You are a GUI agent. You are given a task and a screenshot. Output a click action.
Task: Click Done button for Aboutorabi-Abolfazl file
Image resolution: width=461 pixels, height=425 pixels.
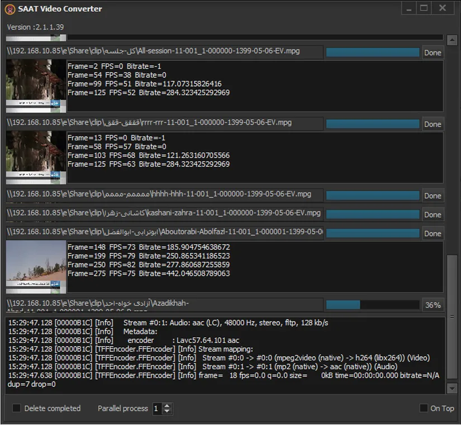[x=433, y=233]
